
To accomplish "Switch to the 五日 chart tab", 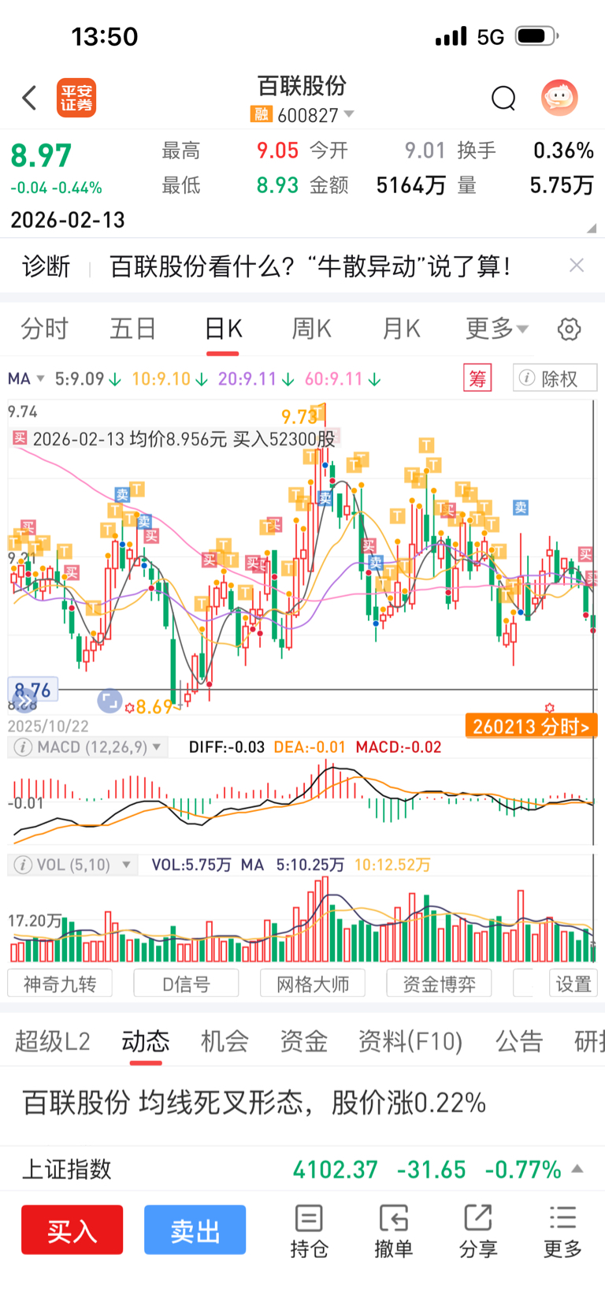I will tap(133, 329).
